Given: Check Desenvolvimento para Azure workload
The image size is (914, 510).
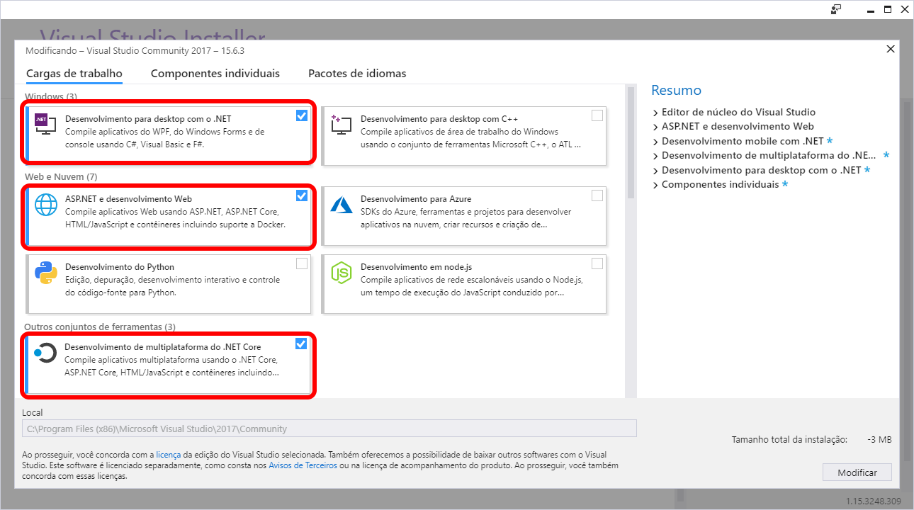Looking at the screenshot, I should pos(597,195).
